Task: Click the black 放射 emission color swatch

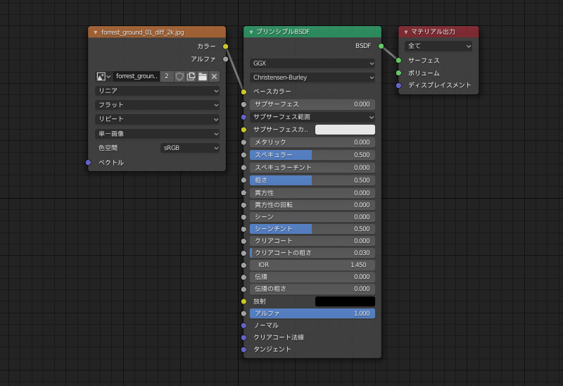Action: [x=345, y=301]
